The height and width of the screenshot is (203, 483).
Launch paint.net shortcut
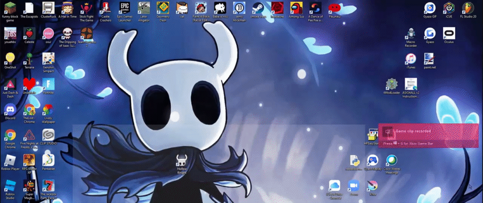[430, 61]
